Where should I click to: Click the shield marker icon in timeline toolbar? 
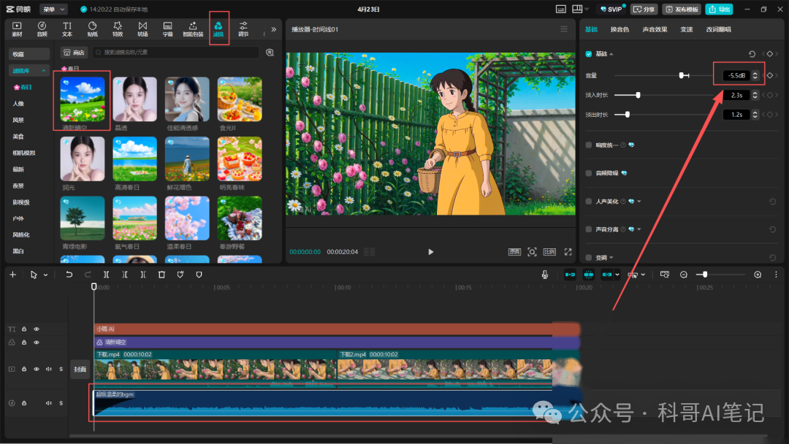coord(199,275)
